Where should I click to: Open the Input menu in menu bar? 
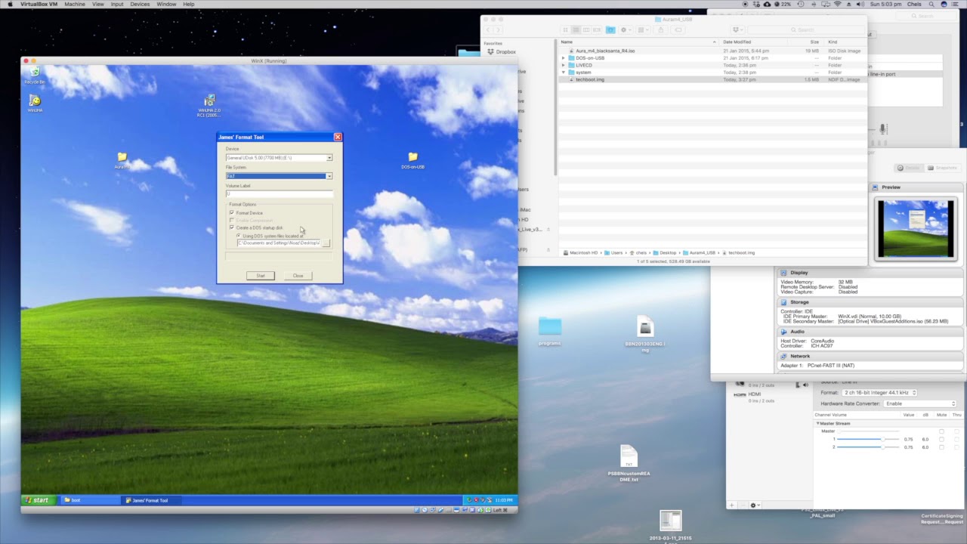click(117, 4)
